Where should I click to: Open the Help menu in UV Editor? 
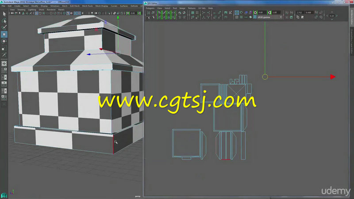pyautogui.click(x=211, y=8)
